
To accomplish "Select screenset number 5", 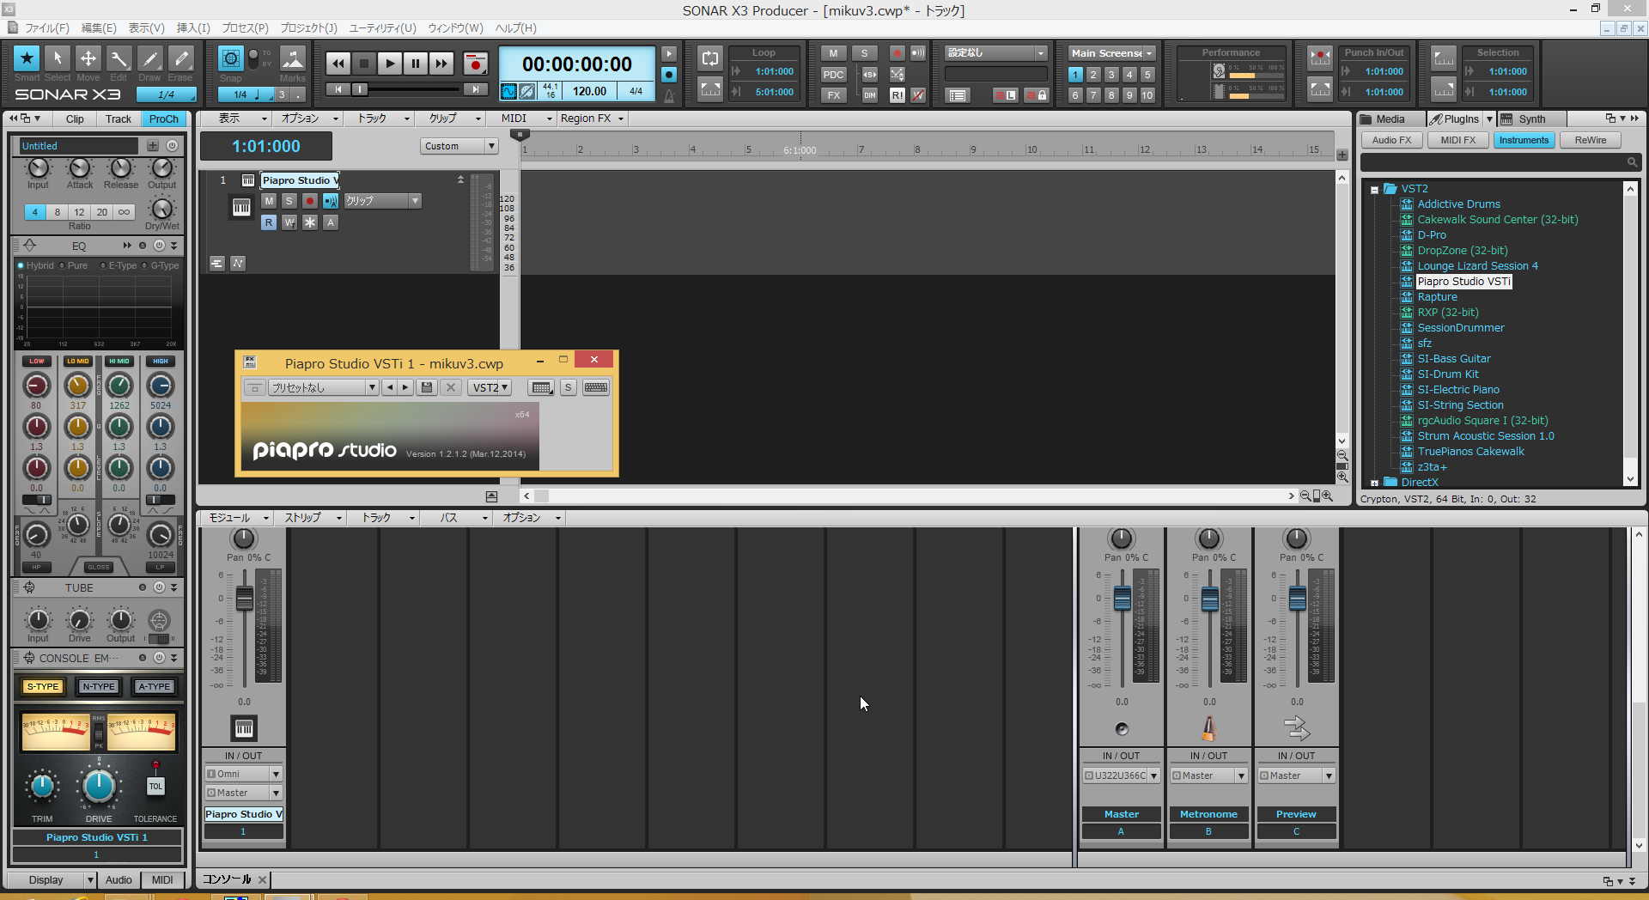I will click(1147, 75).
